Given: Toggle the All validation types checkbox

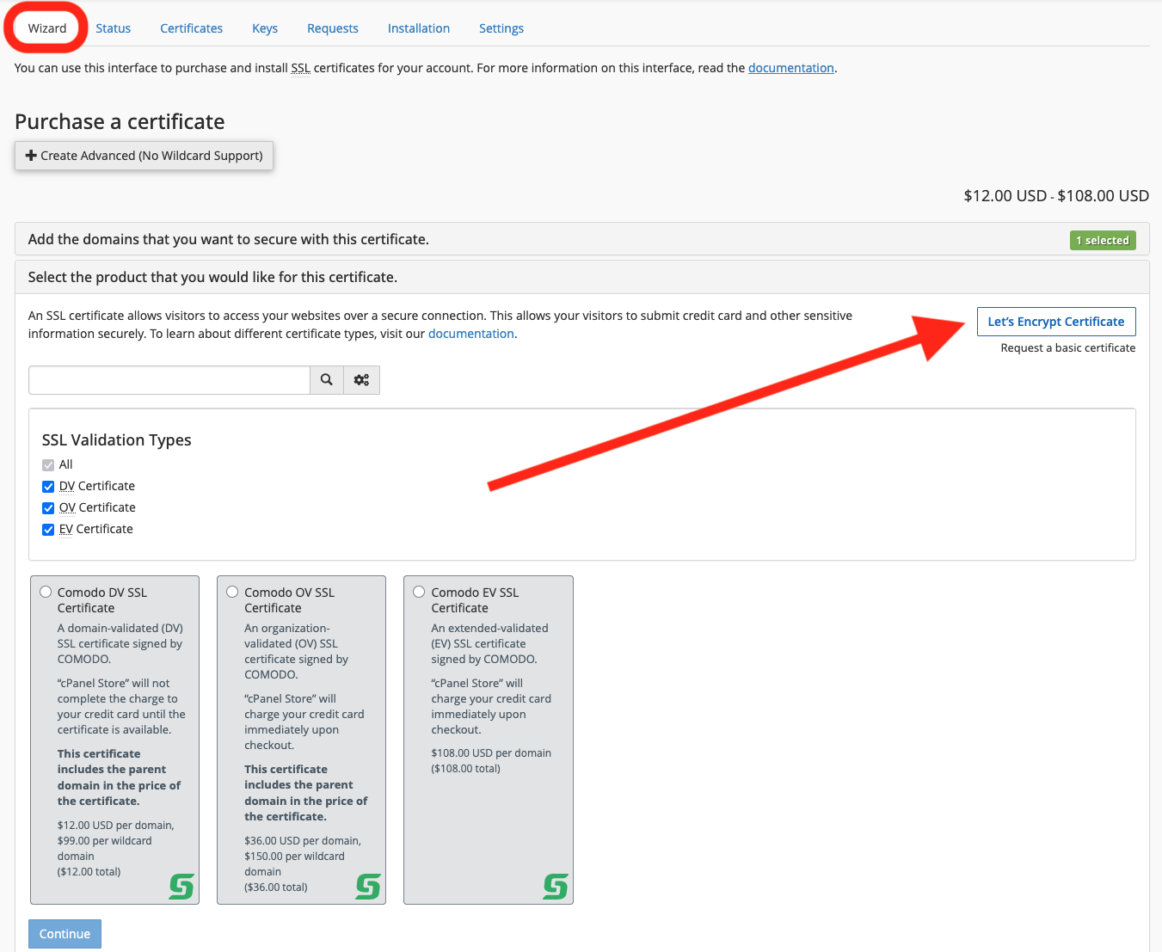Looking at the screenshot, I should click(x=48, y=465).
